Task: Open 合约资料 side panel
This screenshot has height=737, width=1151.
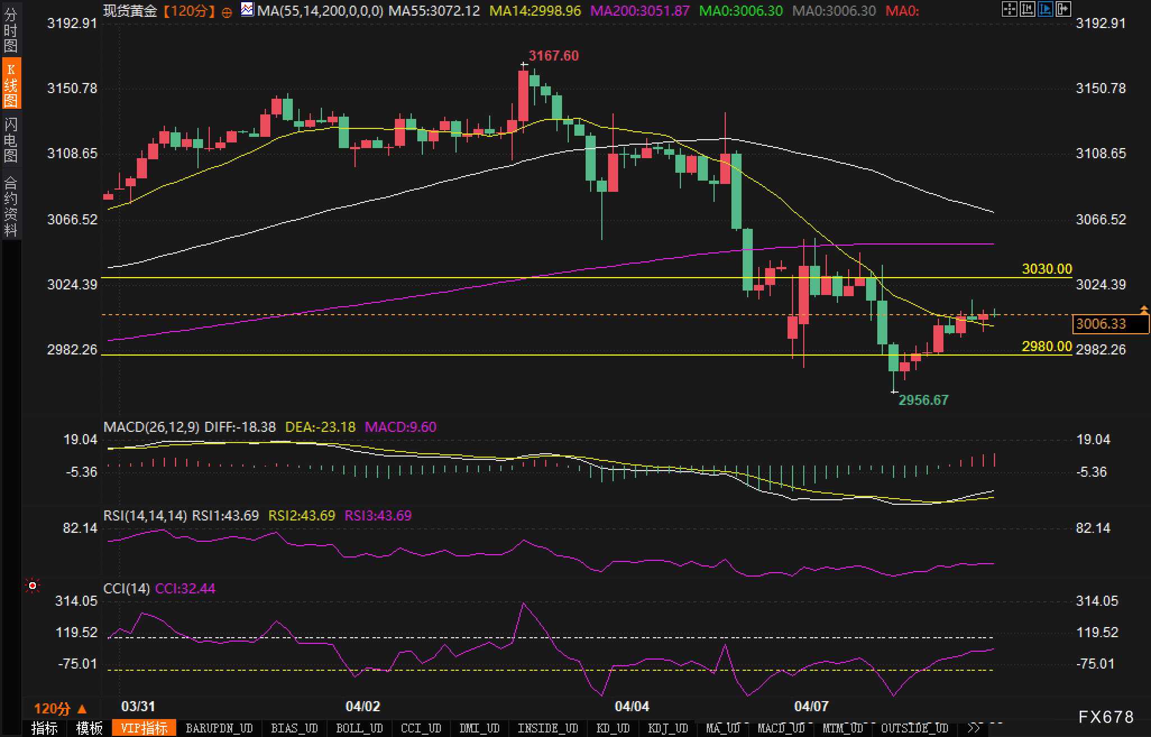Action: (x=11, y=206)
